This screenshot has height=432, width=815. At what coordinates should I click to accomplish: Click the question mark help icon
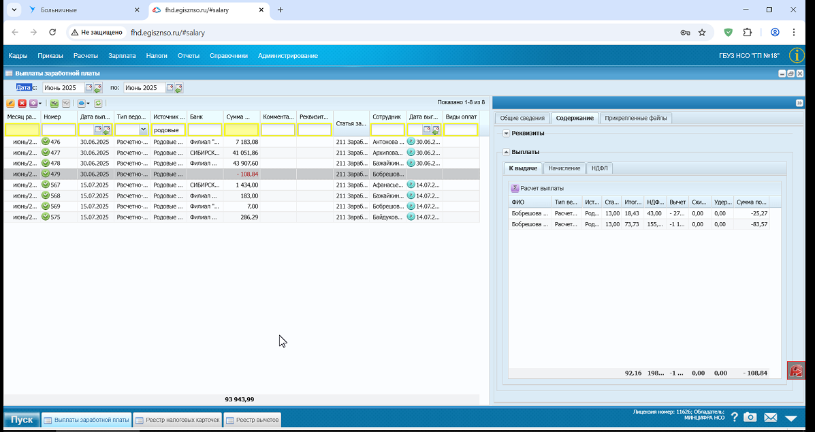point(735,417)
